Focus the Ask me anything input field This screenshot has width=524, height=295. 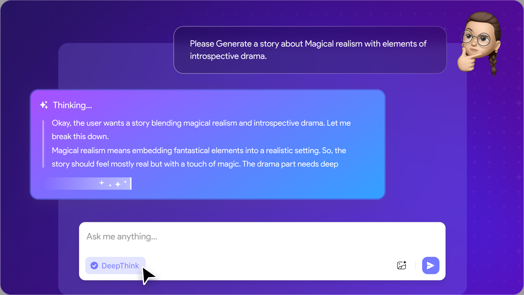262,237
